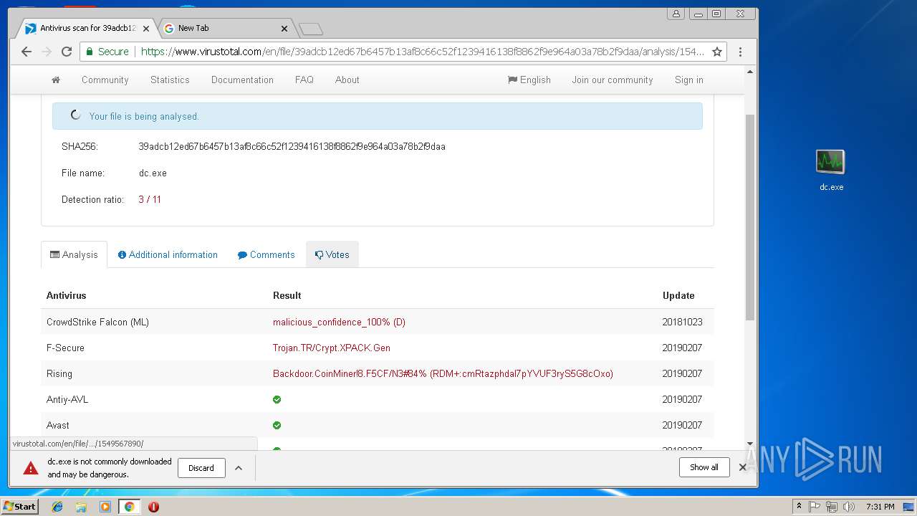Click the page vertical scrollbar thumb
The height and width of the screenshot is (516, 917).
pyautogui.click(x=750, y=217)
